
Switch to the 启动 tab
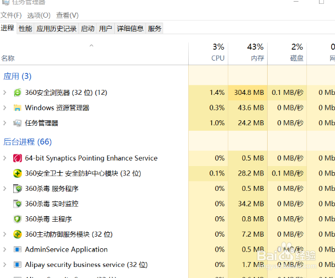click(88, 28)
